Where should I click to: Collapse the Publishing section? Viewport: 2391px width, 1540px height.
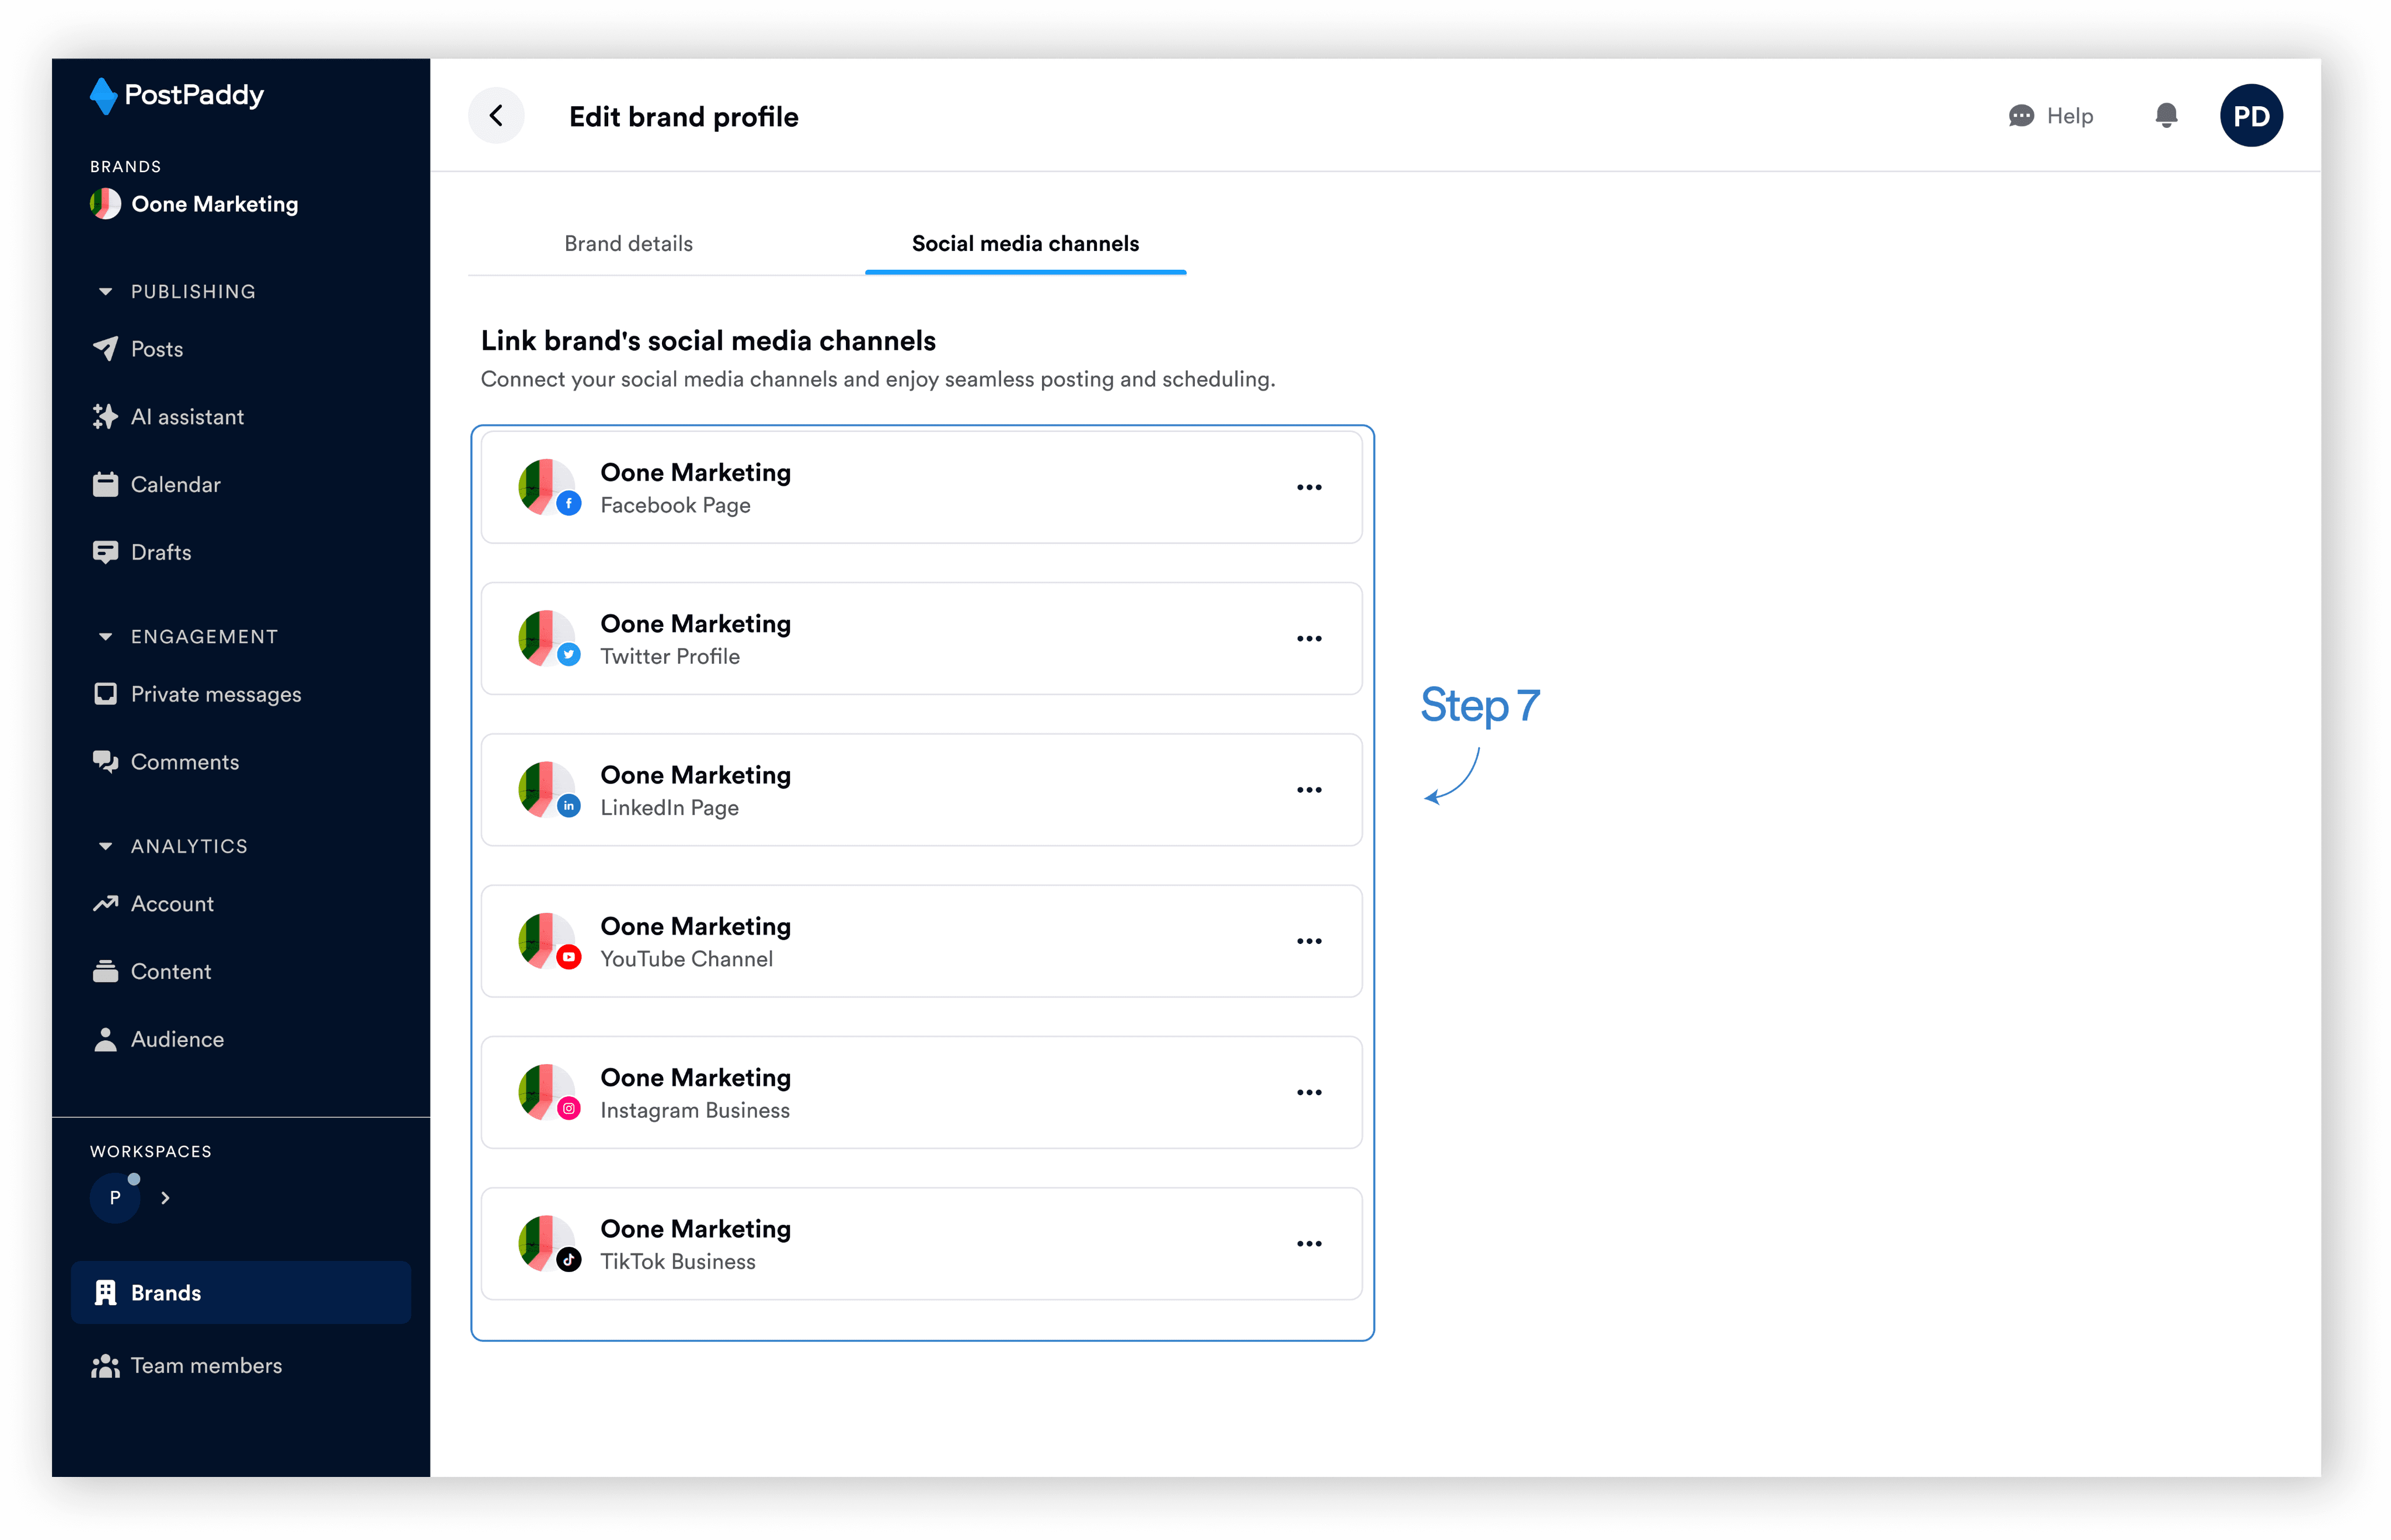pyautogui.click(x=106, y=292)
